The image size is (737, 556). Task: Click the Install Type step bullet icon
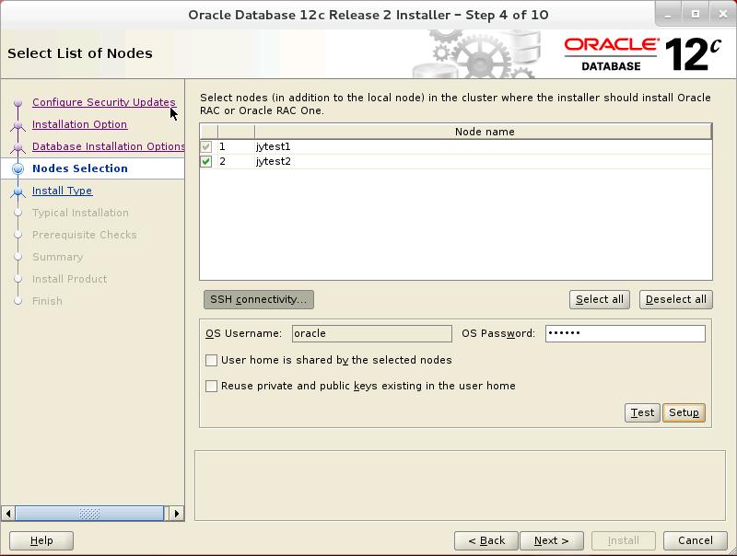tap(18, 191)
